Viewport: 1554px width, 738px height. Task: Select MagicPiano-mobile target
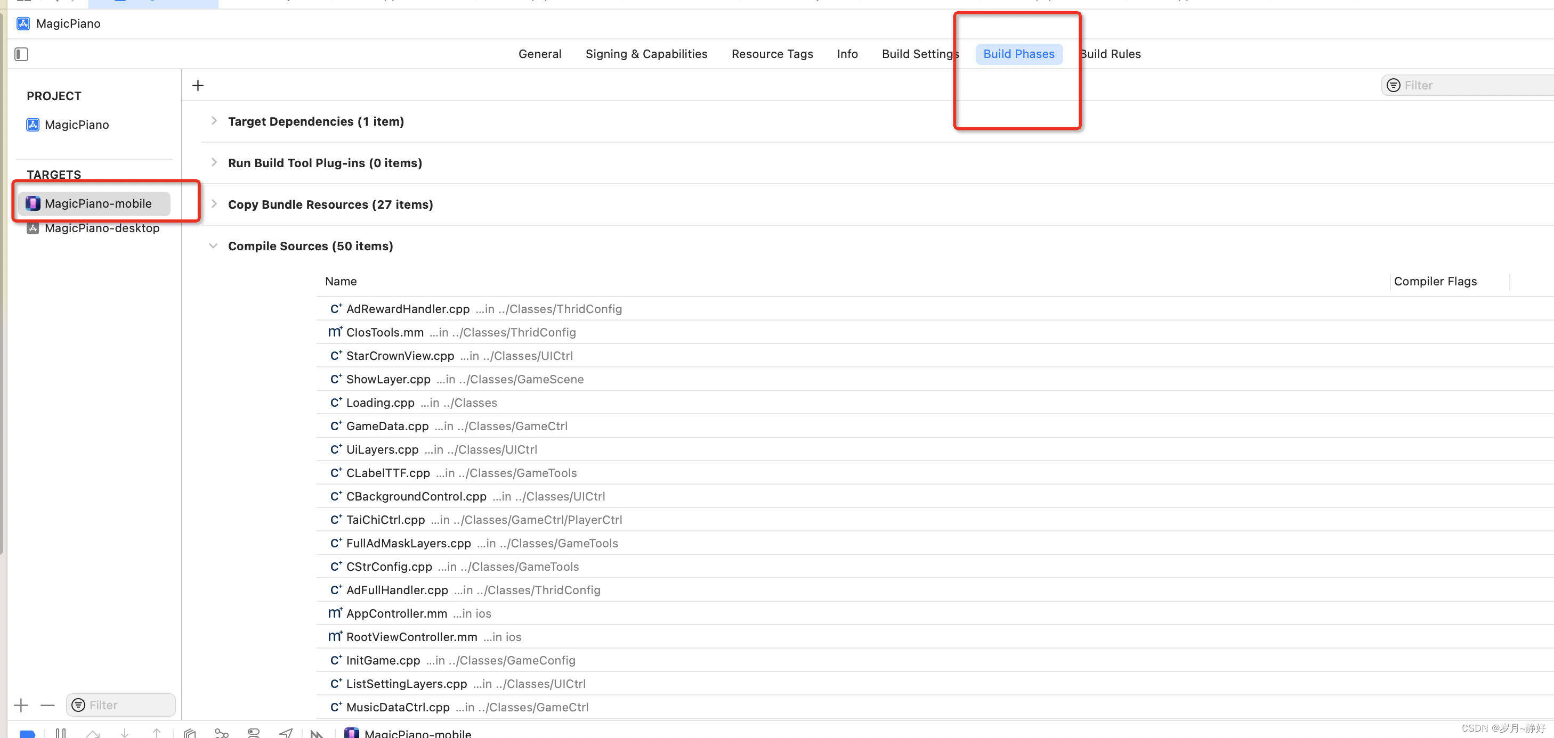(94, 203)
